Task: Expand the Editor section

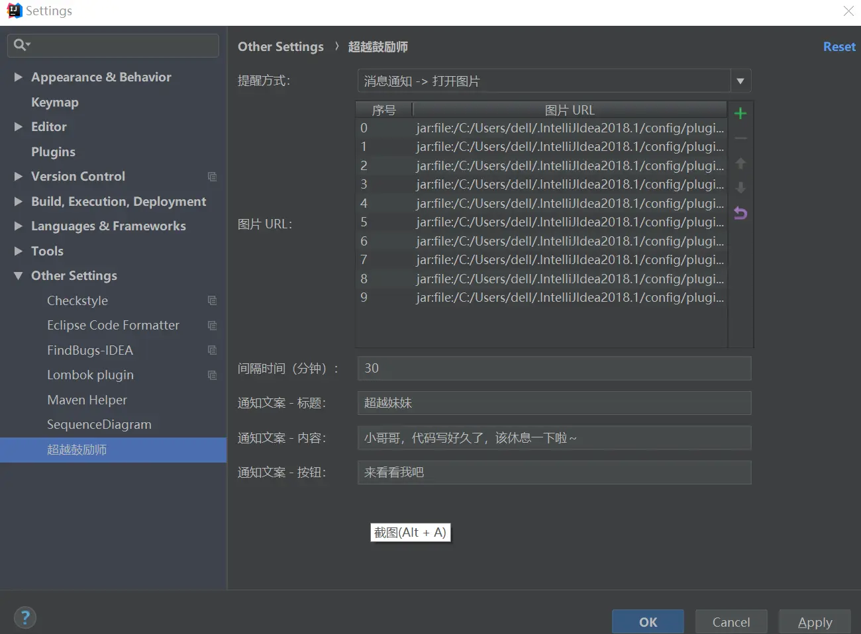Action: point(19,127)
